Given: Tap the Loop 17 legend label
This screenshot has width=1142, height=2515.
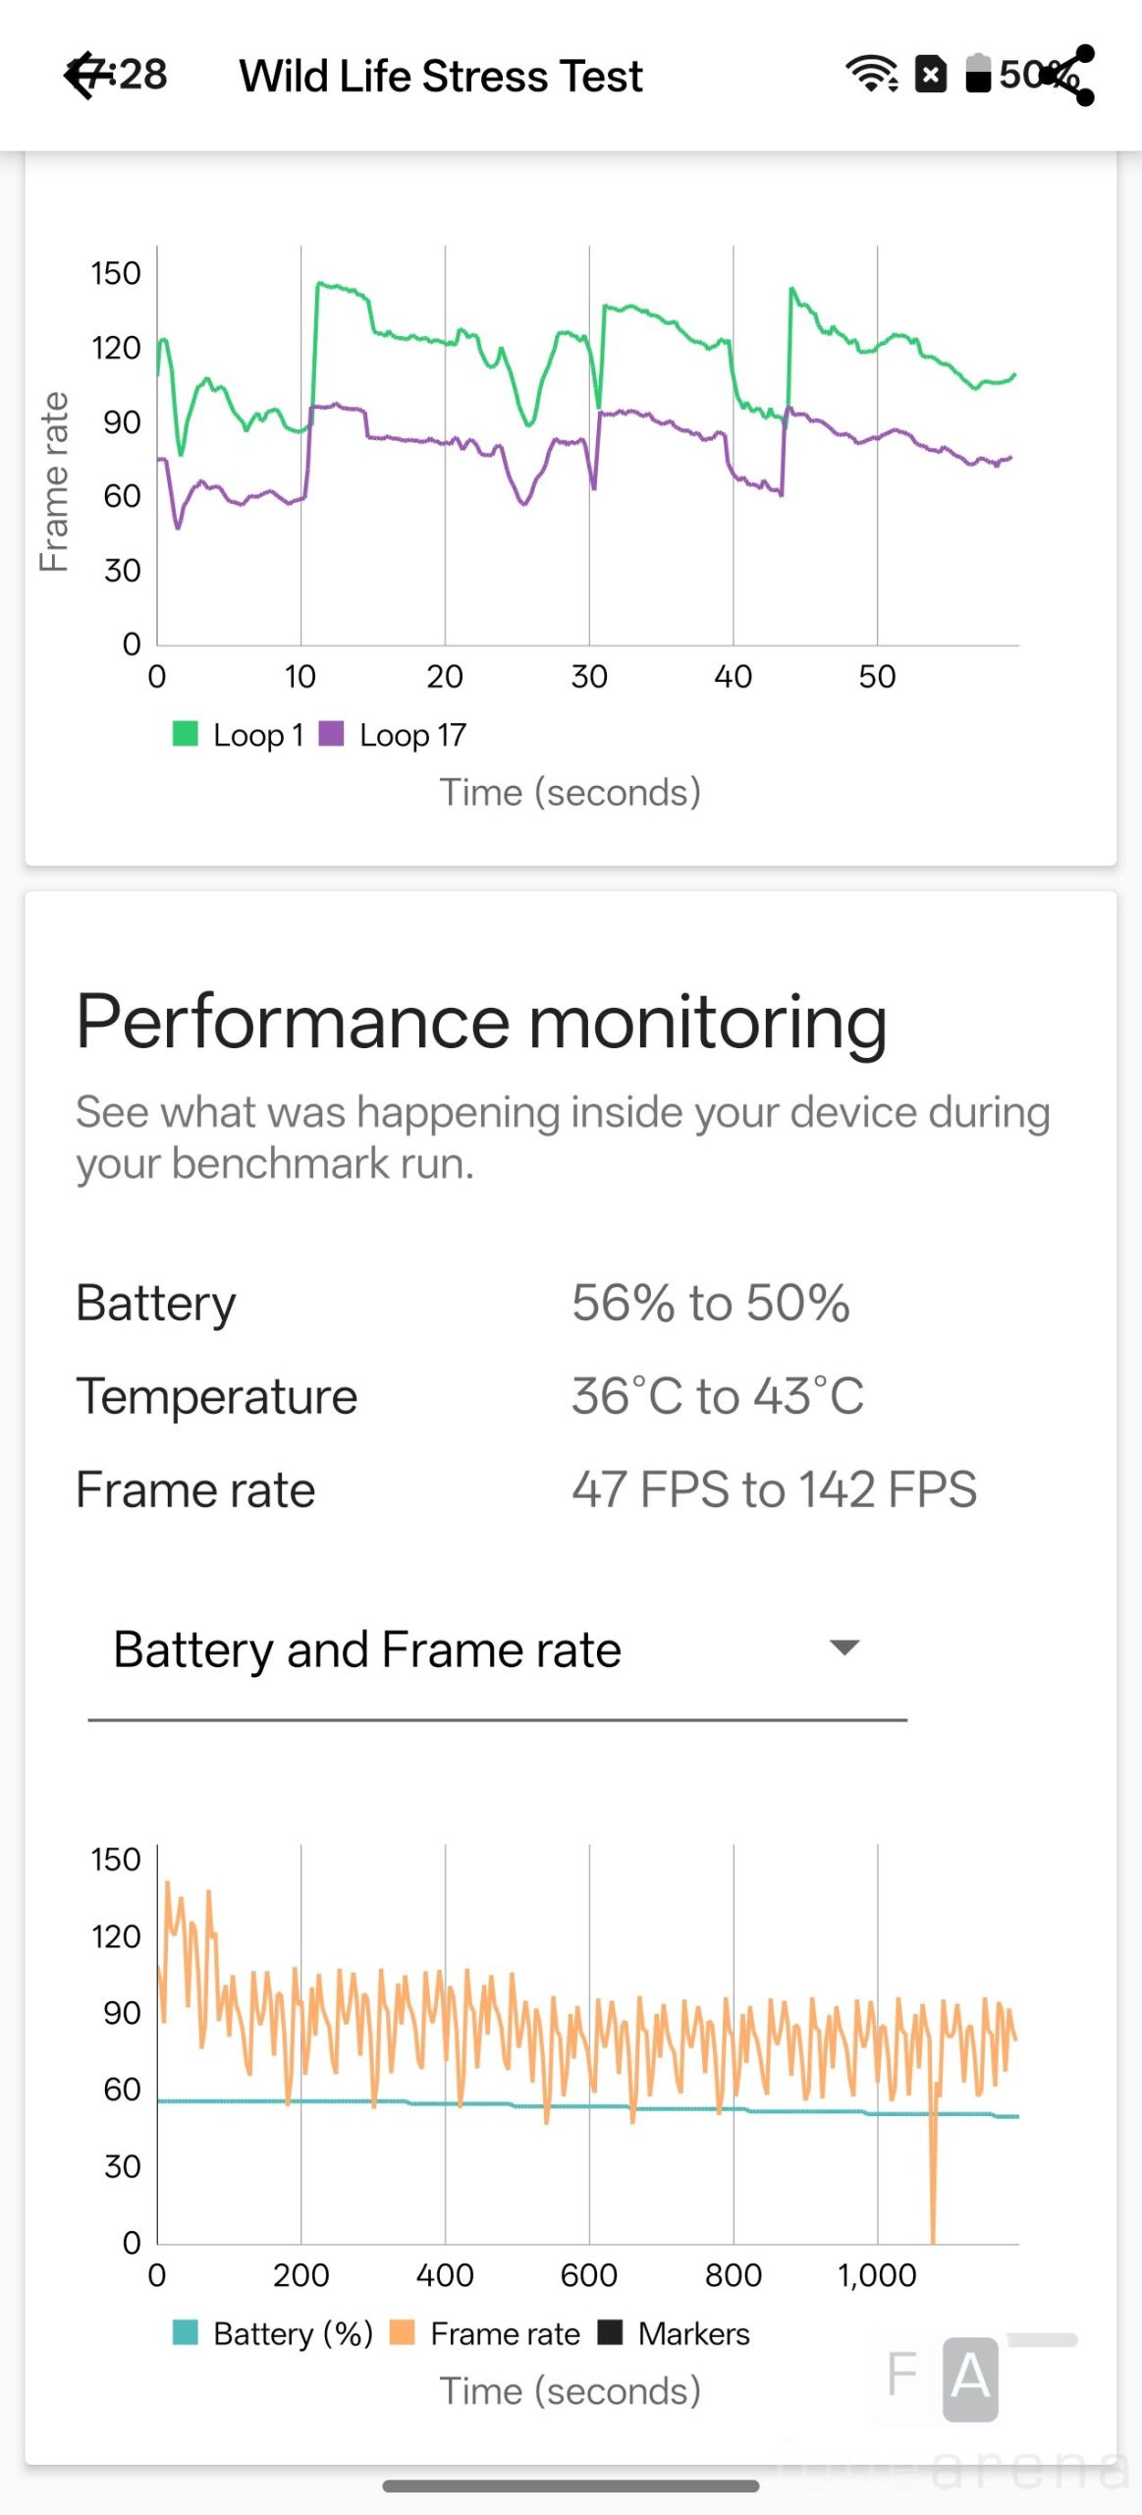Looking at the screenshot, I should [x=412, y=735].
